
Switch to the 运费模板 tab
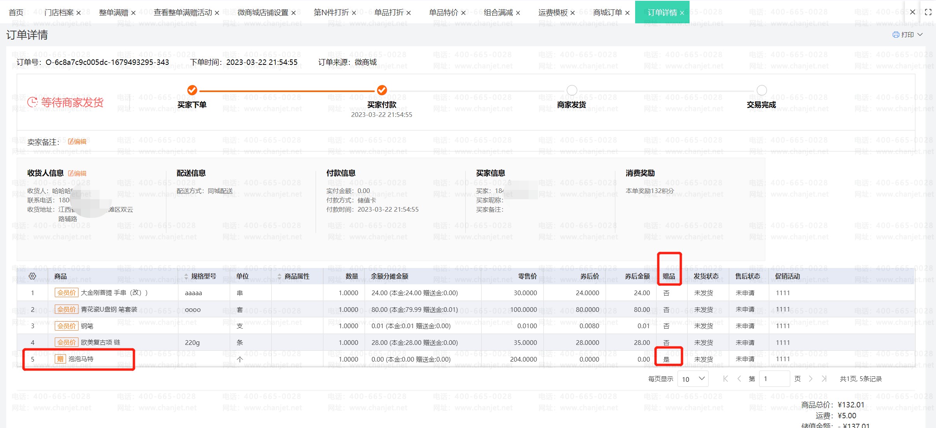553,12
